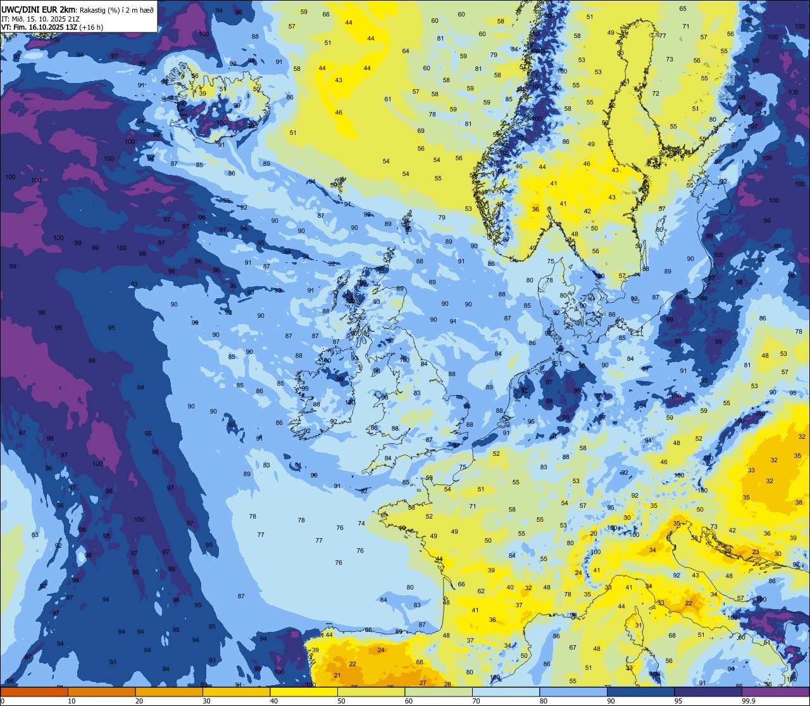Click the 70–80% pale blue legend swatch
Viewport: 810px width, 706px height.
click(506, 691)
